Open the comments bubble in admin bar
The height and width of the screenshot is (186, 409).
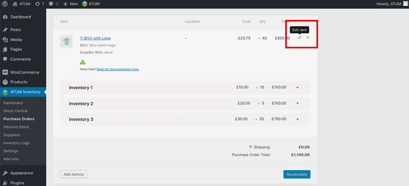click(x=51, y=4)
